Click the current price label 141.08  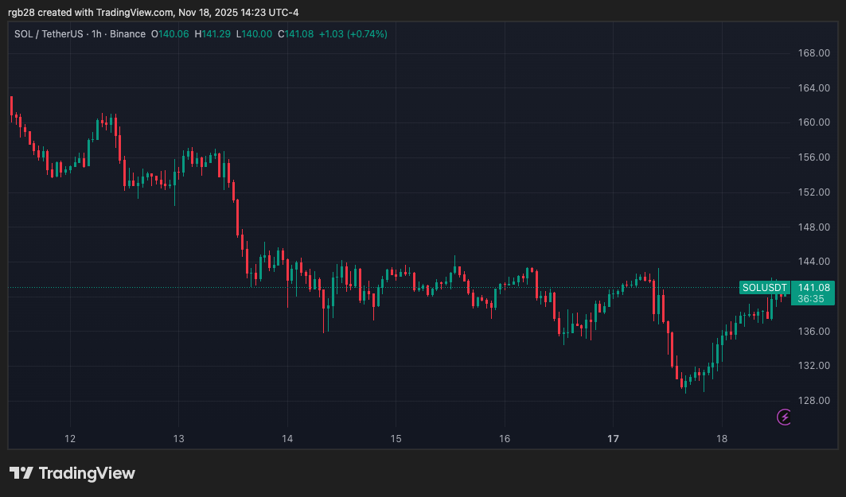(x=814, y=287)
